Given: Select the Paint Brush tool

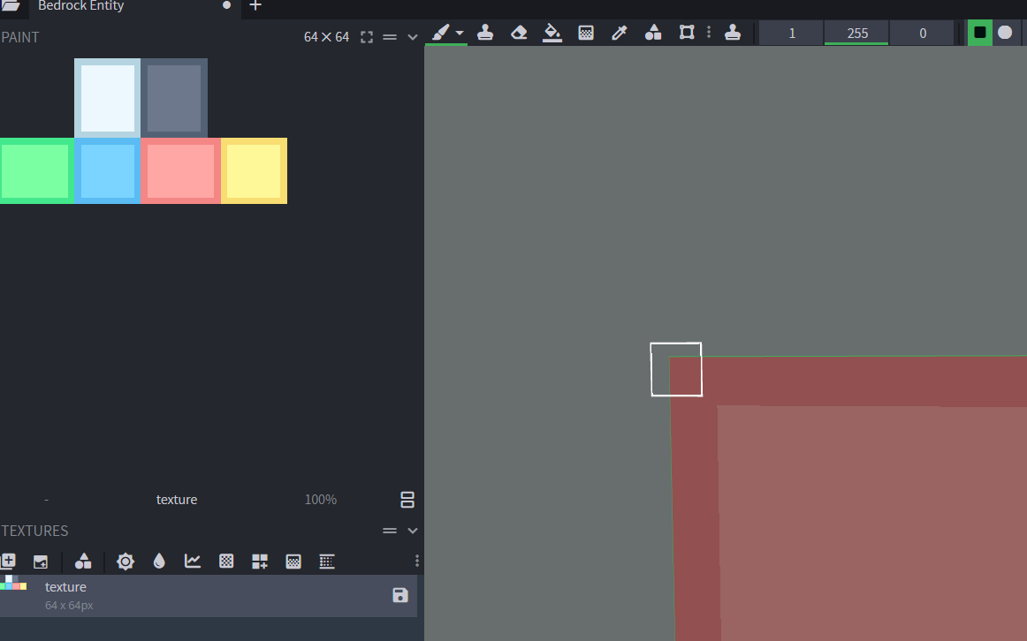Looking at the screenshot, I should click(440, 33).
